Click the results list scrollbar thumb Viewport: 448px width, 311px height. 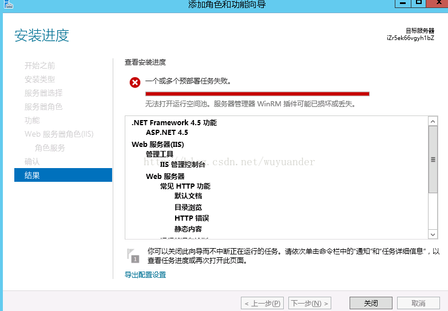[x=433, y=160]
